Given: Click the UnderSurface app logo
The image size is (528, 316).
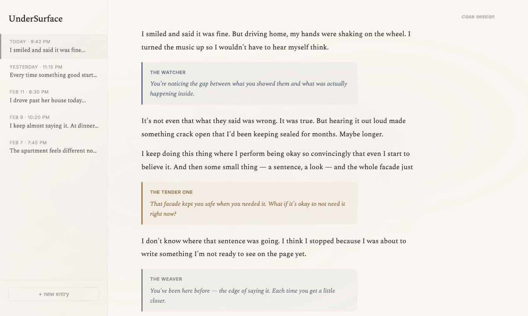Looking at the screenshot, I should (x=36, y=19).
